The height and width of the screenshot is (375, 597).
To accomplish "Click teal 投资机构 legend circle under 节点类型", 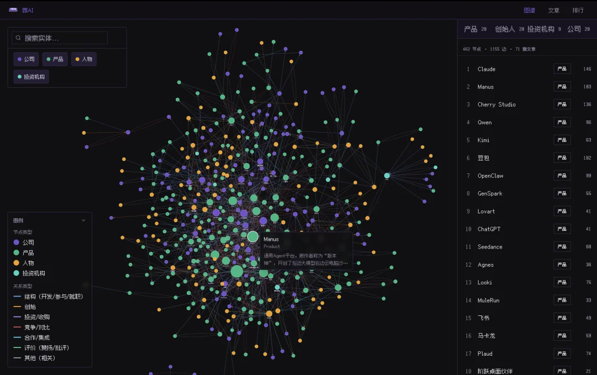I will pyautogui.click(x=17, y=273).
